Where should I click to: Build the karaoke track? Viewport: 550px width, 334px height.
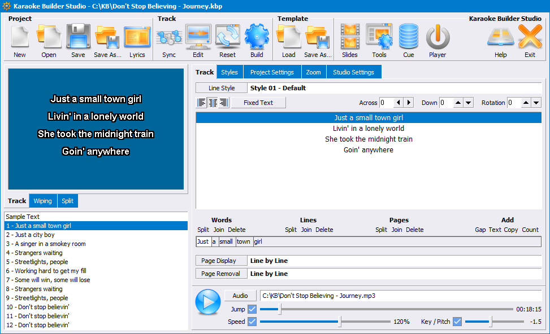257,41
